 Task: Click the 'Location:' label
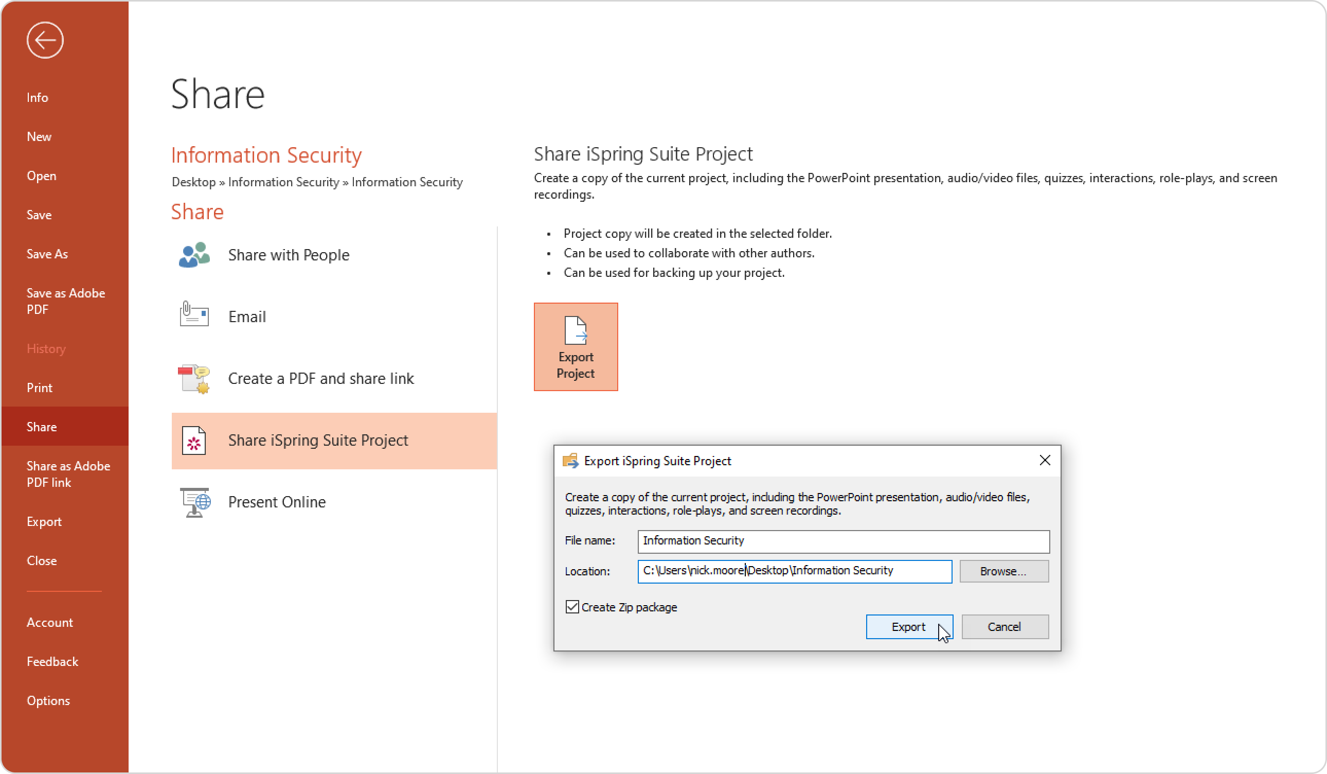click(587, 571)
